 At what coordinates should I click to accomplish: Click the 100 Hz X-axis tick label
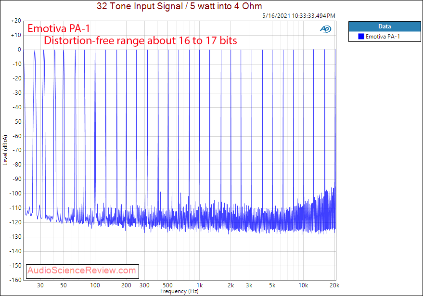(x=95, y=285)
